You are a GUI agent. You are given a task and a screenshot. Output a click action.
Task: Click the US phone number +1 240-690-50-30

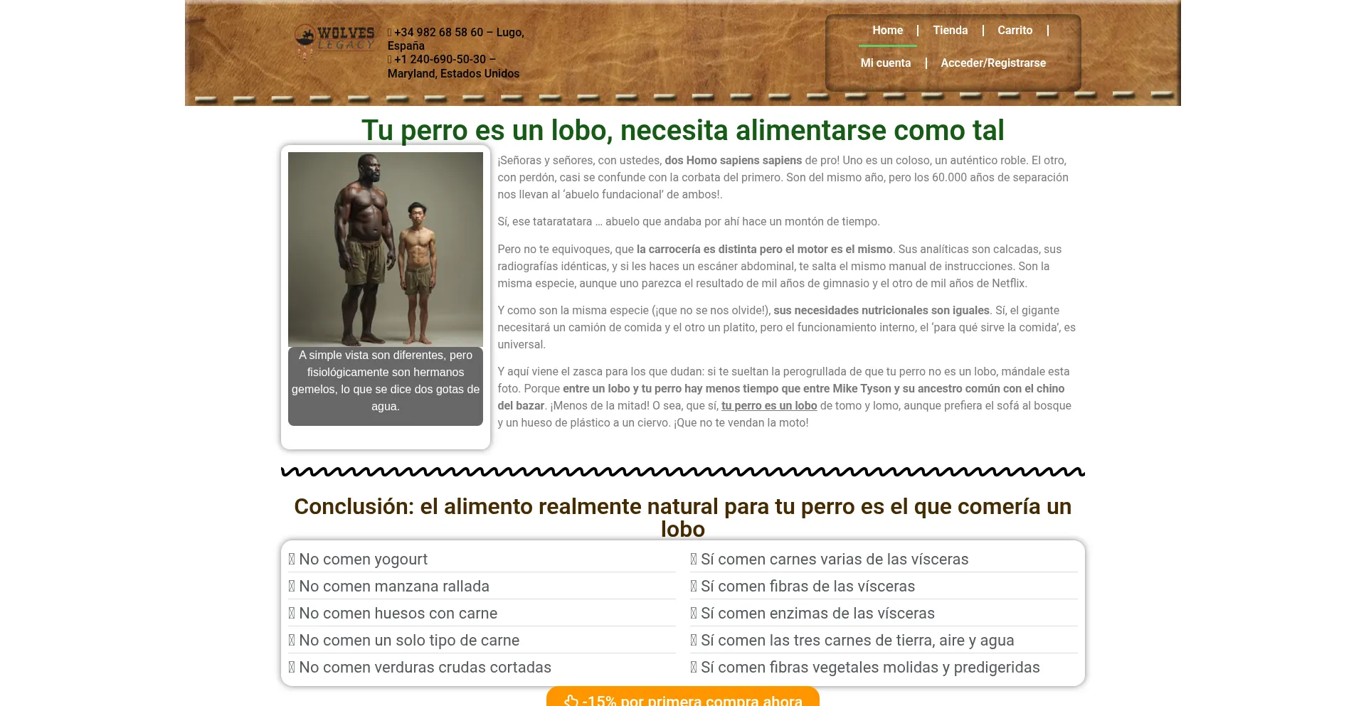[x=440, y=60]
